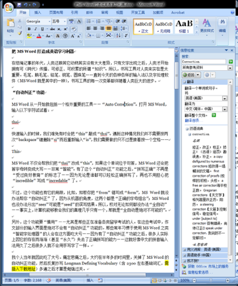Click the Correction search input field
Screen dimensions: 238x286
coord(204,62)
